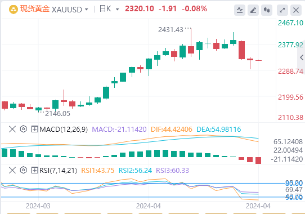Close the chart with top X

(296, 10)
